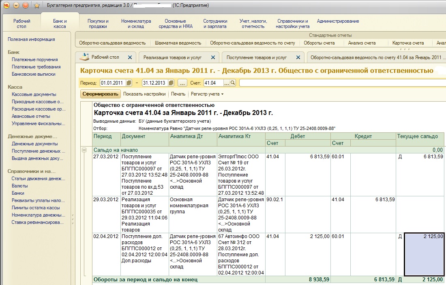
Task: Close the Реализация товаров и услуг tab
Action: [214, 57]
